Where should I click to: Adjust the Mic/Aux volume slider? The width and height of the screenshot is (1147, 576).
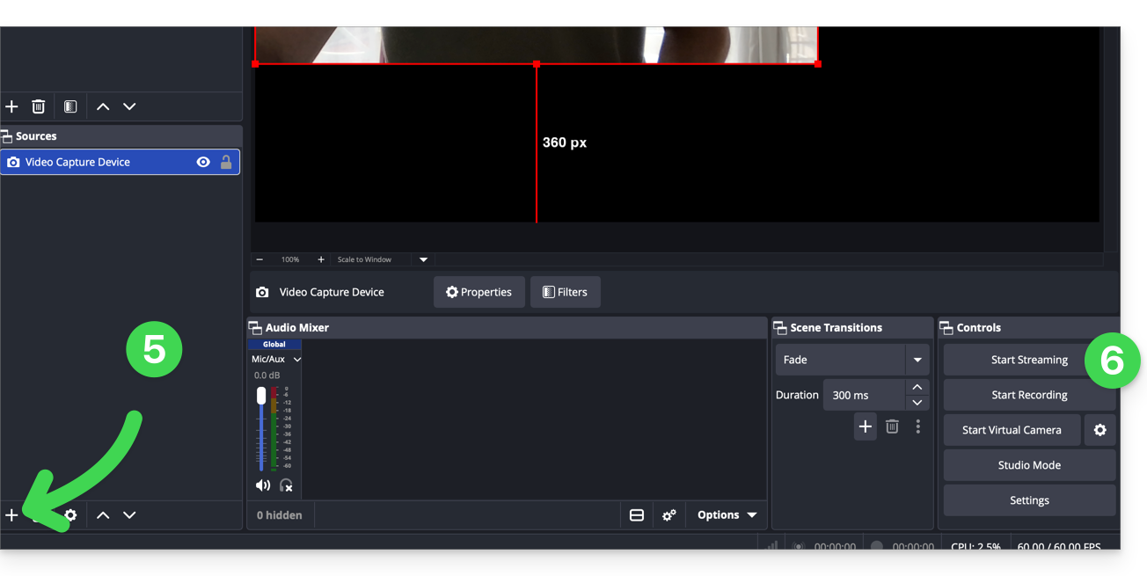tap(261, 397)
